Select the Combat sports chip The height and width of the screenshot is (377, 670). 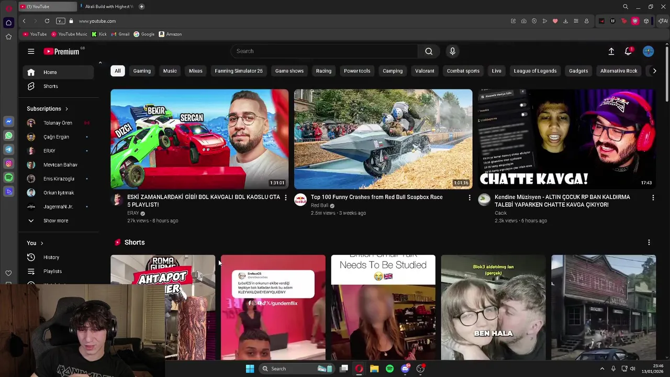point(463,71)
